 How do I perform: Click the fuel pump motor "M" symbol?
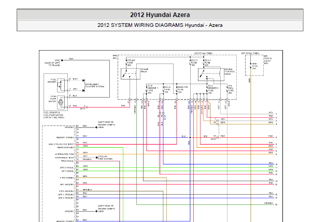(61, 102)
